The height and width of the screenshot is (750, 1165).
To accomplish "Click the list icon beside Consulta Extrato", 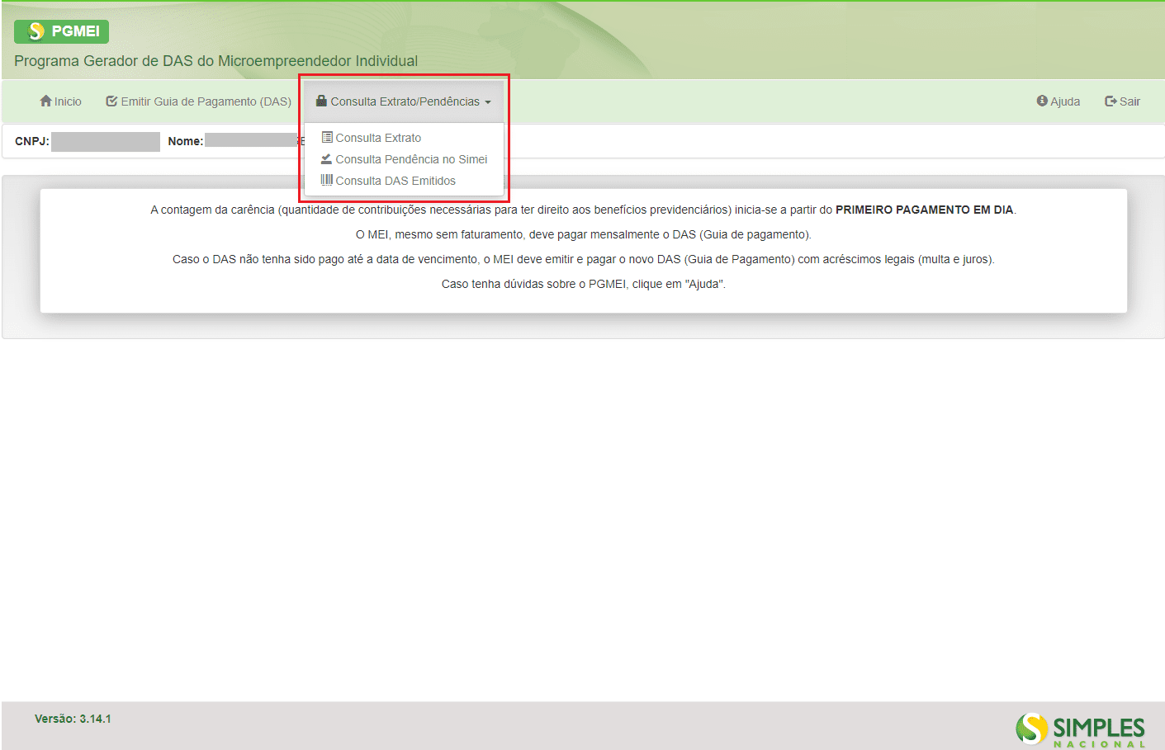I will point(327,137).
